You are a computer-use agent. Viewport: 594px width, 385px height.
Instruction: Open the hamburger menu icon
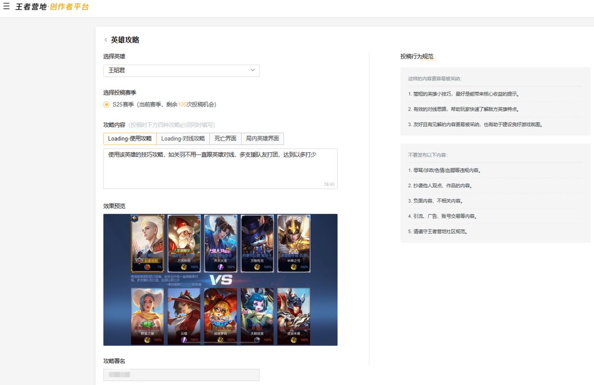pyautogui.click(x=6, y=7)
